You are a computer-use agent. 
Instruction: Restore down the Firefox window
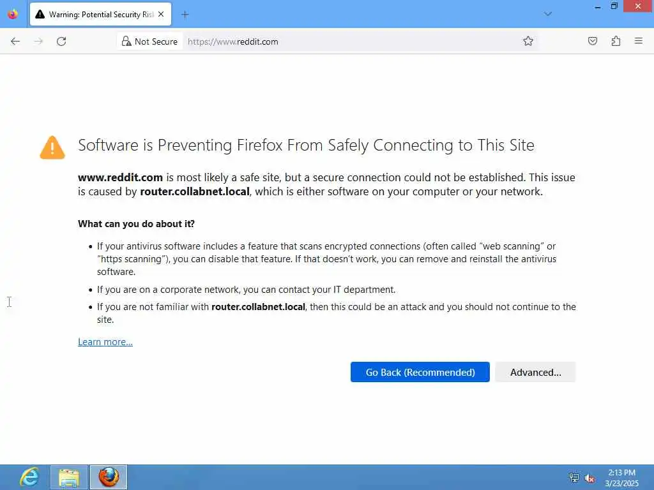(614, 6)
